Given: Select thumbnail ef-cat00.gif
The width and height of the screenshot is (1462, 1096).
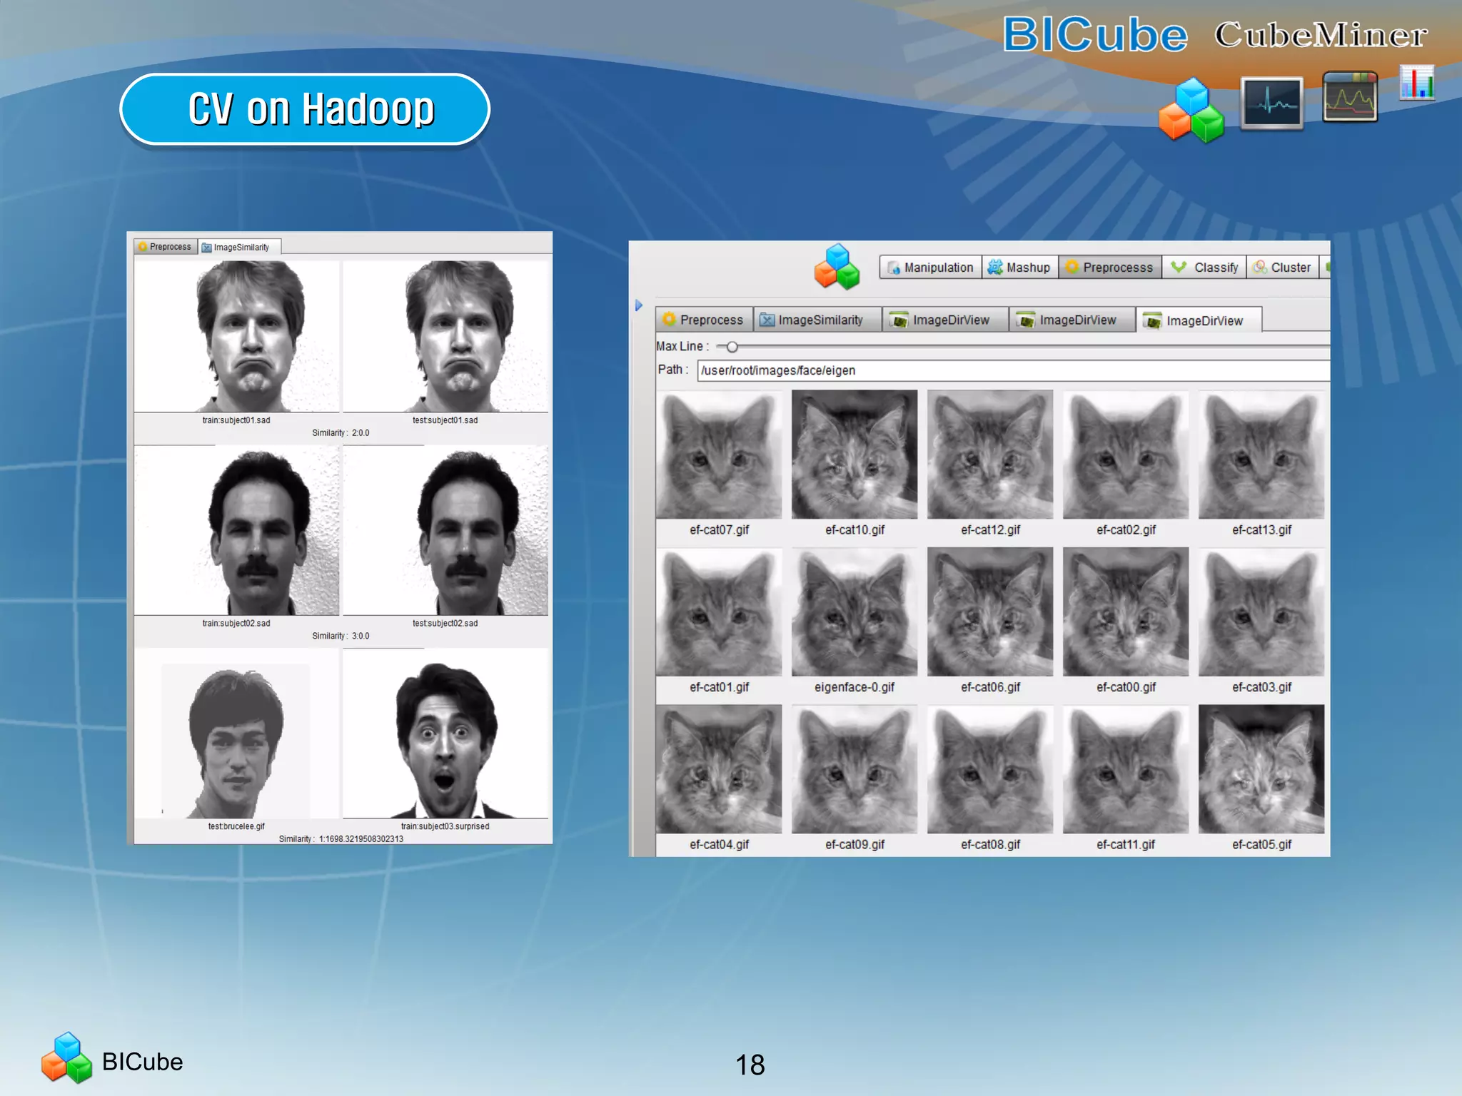Looking at the screenshot, I should tap(1126, 612).
